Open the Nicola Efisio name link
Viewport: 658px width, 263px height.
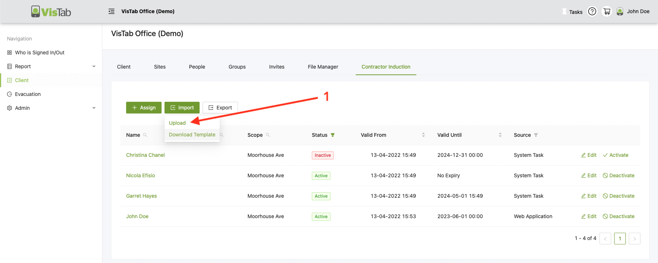tap(140, 175)
